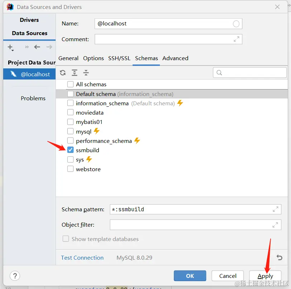Switch to the General tab

click(x=68, y=58)
